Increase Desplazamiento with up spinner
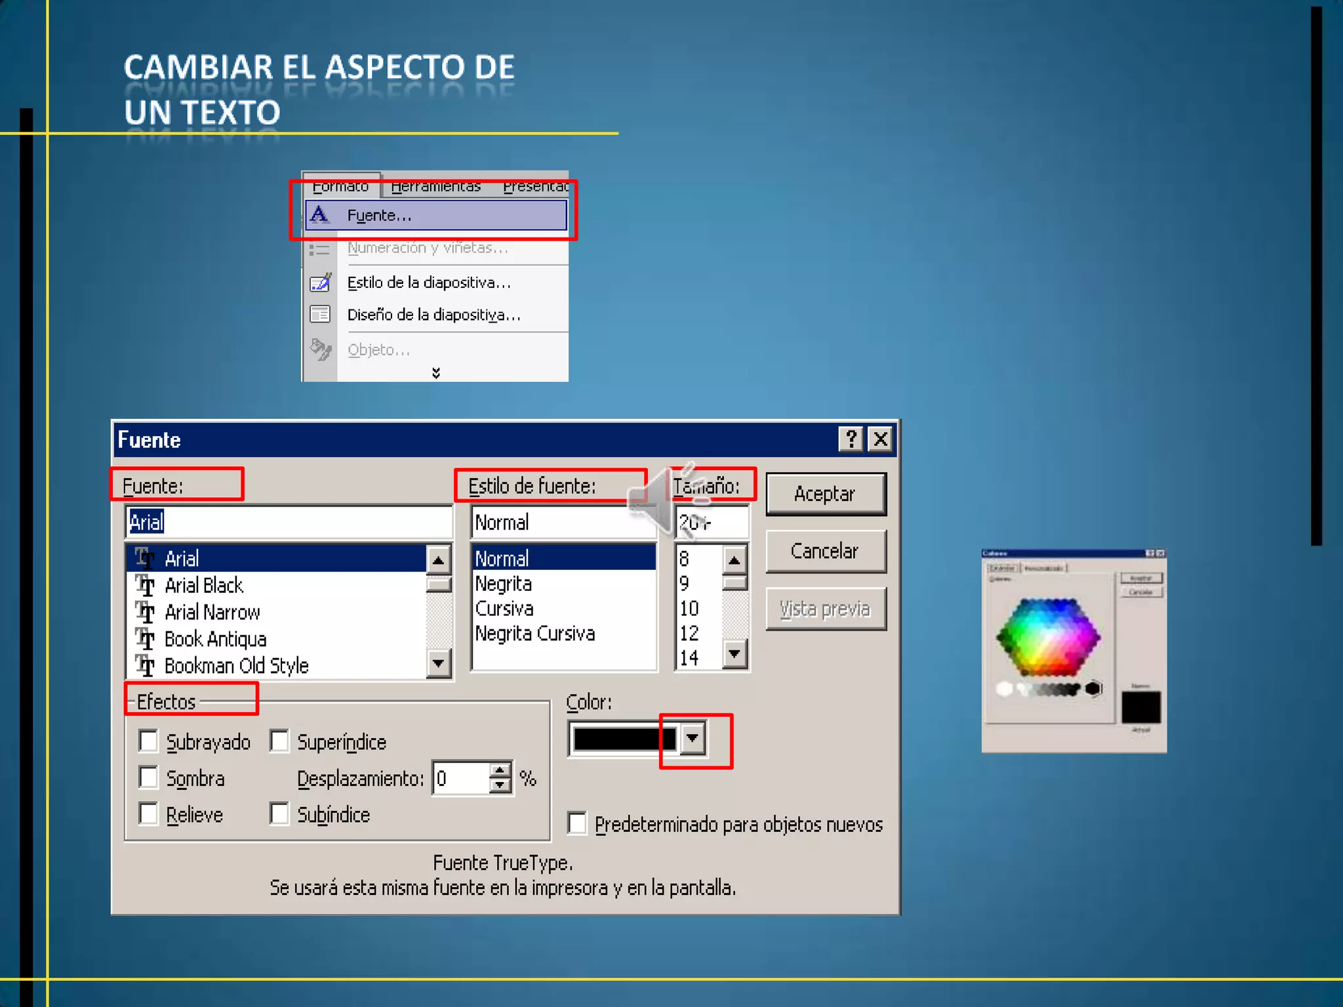The image size is (1343, 1007). click(500, 771)
